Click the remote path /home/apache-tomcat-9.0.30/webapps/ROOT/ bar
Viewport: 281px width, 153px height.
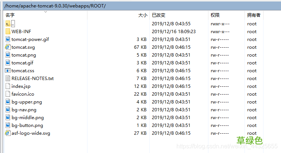point(142,6)
